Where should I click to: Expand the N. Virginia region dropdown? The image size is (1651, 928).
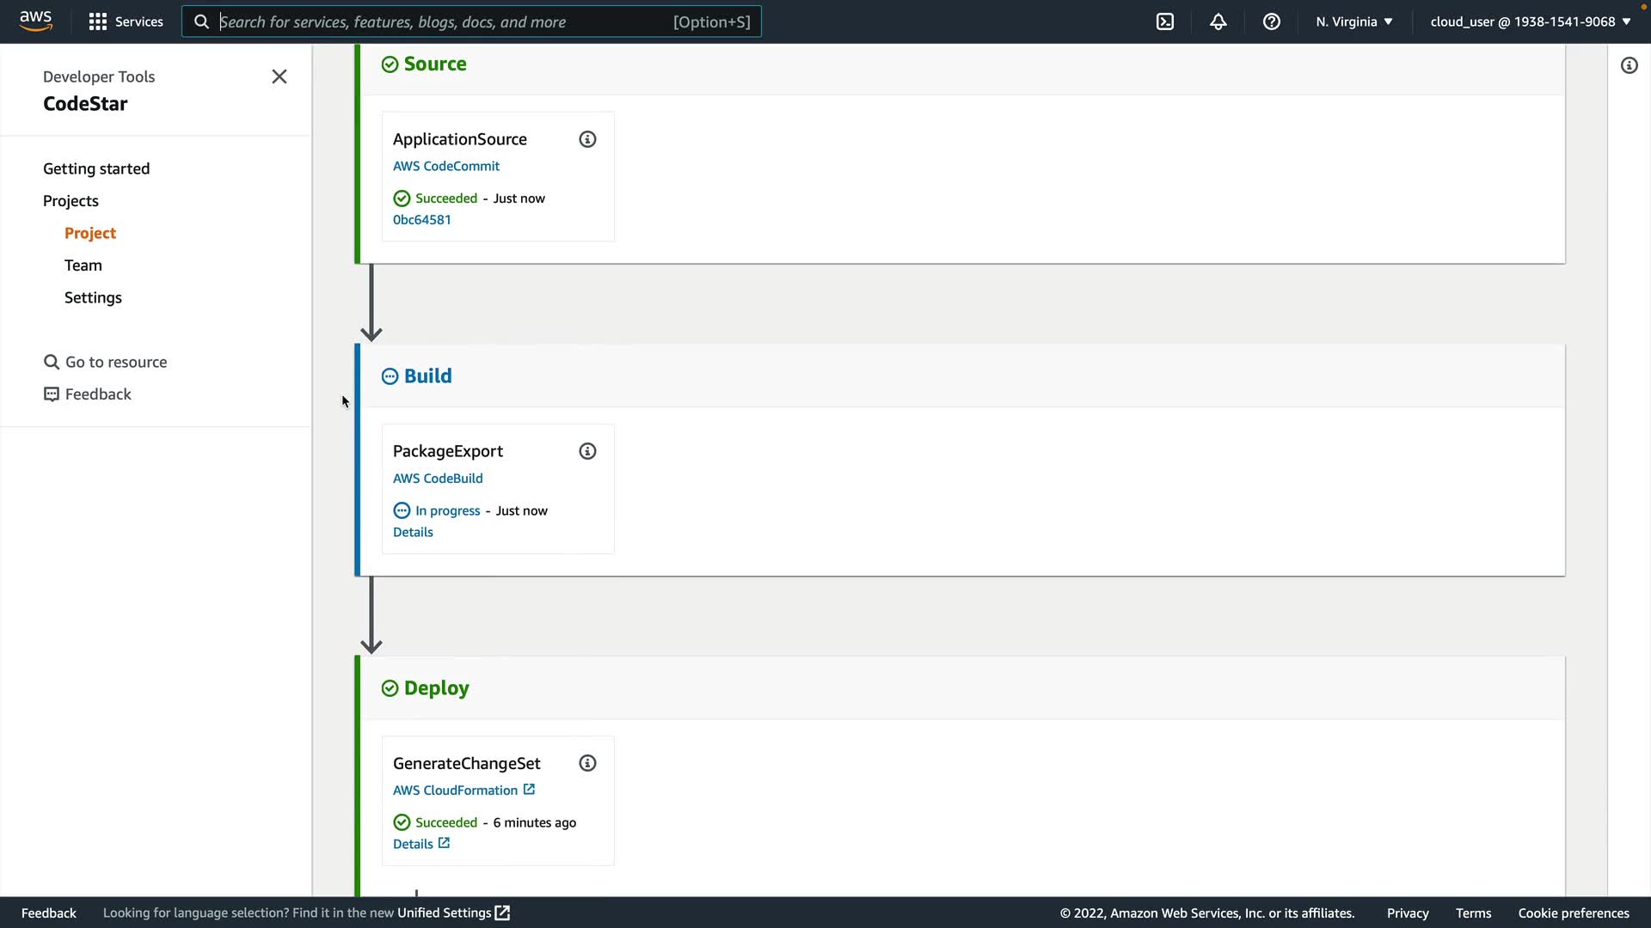coord(1353,21)
